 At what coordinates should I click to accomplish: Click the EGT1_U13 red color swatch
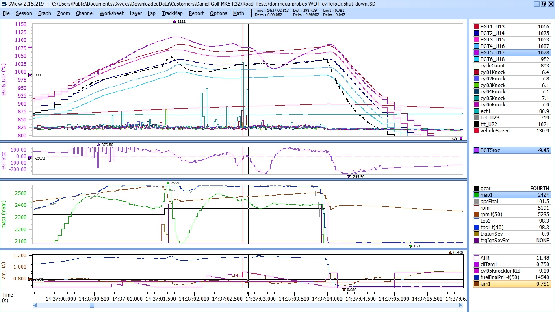click(477, 27)
